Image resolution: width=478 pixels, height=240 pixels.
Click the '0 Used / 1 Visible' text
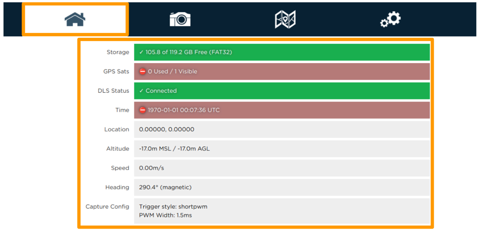click(172, 71)
